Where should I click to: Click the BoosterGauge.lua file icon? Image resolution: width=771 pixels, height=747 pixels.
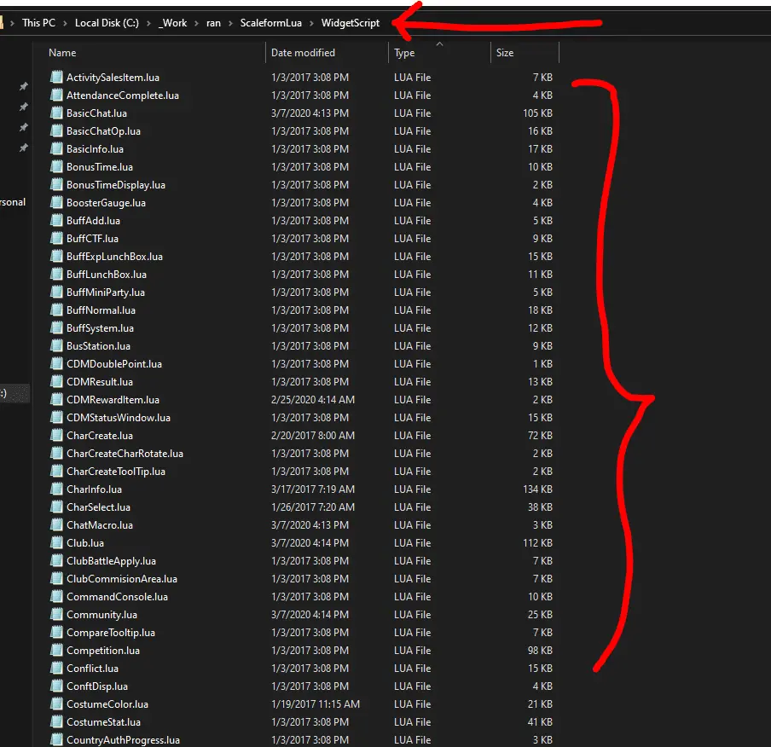pyautogui.click(x=57, y=203)
